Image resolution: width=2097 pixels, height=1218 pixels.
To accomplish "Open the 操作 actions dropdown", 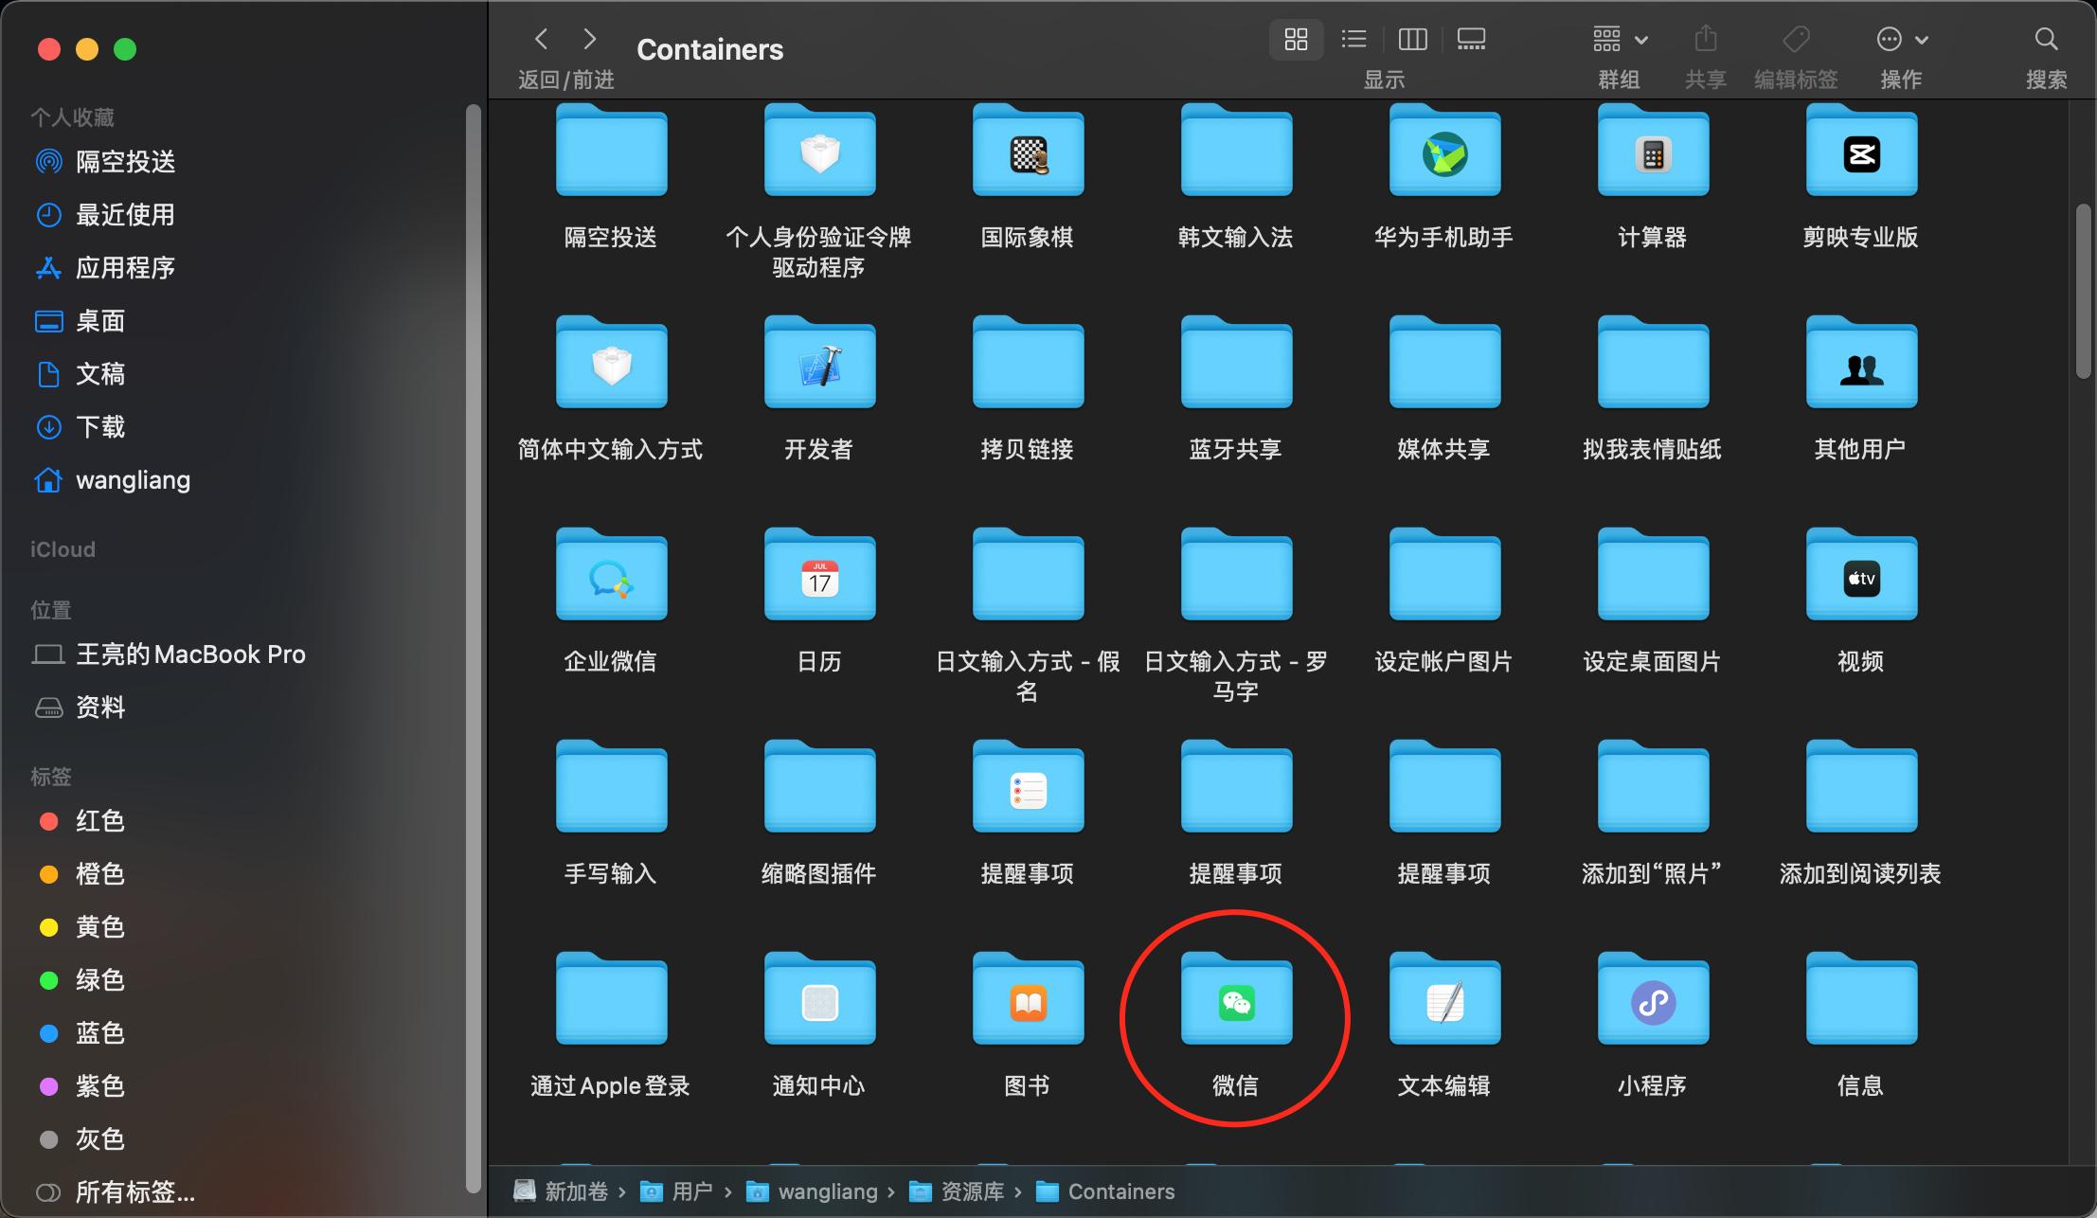I will point(1901,39).
